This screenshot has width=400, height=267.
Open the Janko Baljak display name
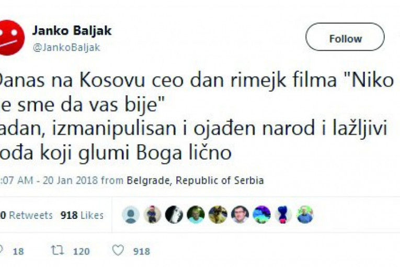click(72, 31)
